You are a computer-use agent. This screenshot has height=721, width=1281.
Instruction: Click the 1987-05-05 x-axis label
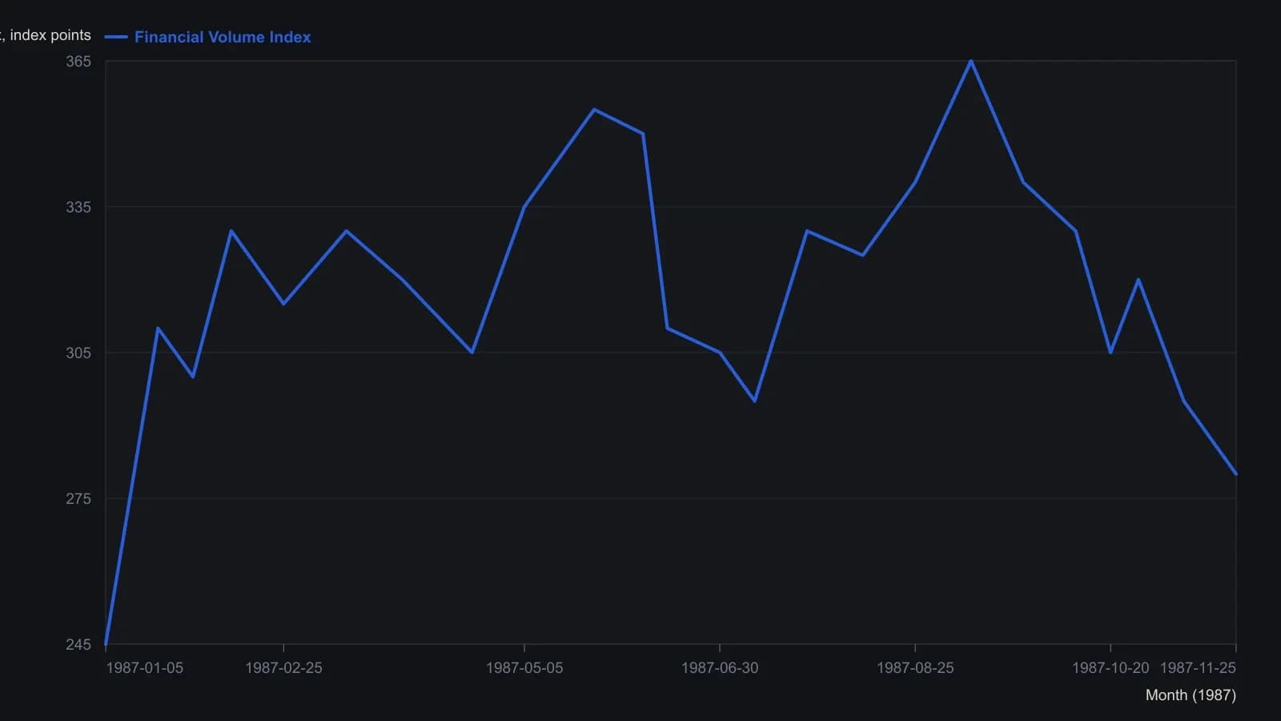pyautogui.click(x=524, y=668)
